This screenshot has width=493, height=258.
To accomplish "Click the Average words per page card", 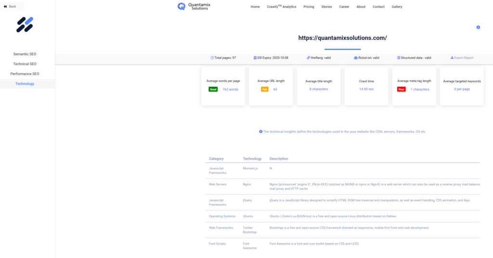I will point(223,85).
